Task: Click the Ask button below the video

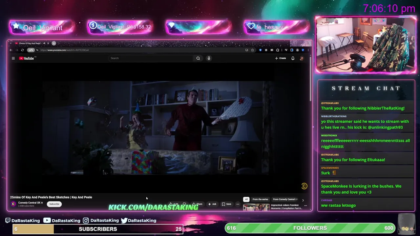Action: click(212, 204)
